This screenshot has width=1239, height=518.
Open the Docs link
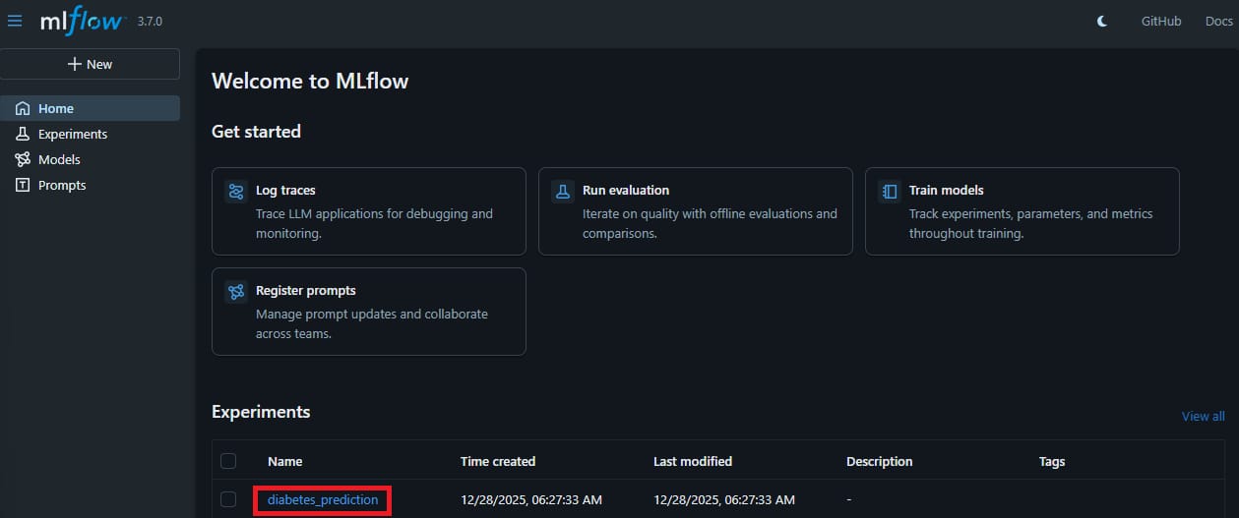coord(1219,21)
